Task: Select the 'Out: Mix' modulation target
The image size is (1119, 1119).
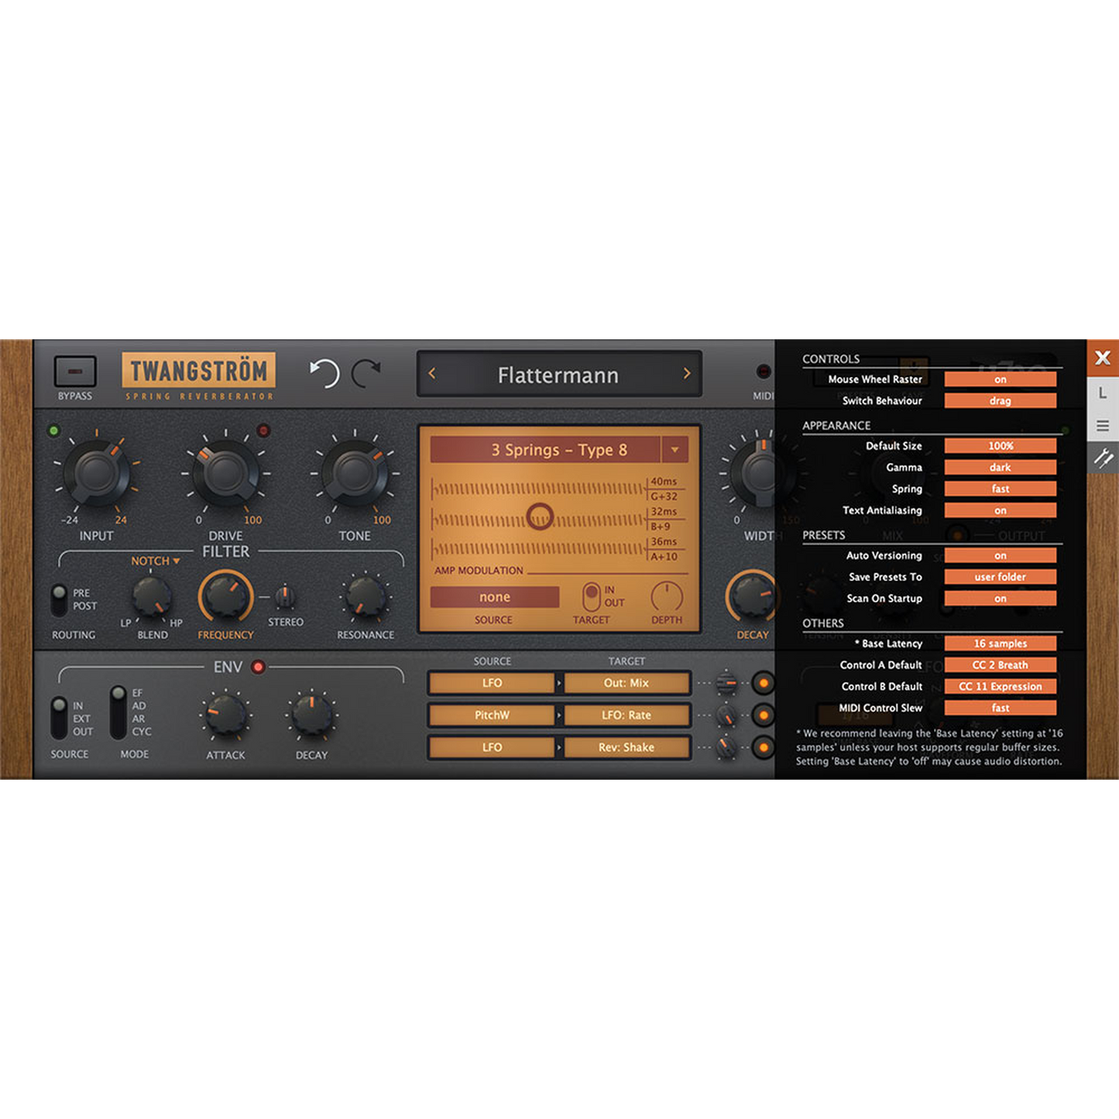Action: pos(626,683)
